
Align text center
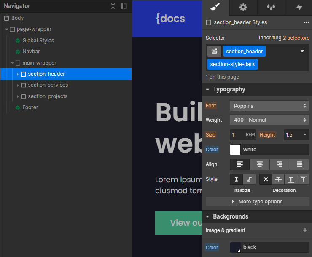click(x=260, y=164)
